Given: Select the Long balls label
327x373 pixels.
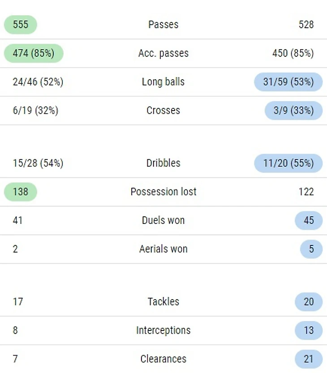Looking at the screenshot, I should pos(163,82).
